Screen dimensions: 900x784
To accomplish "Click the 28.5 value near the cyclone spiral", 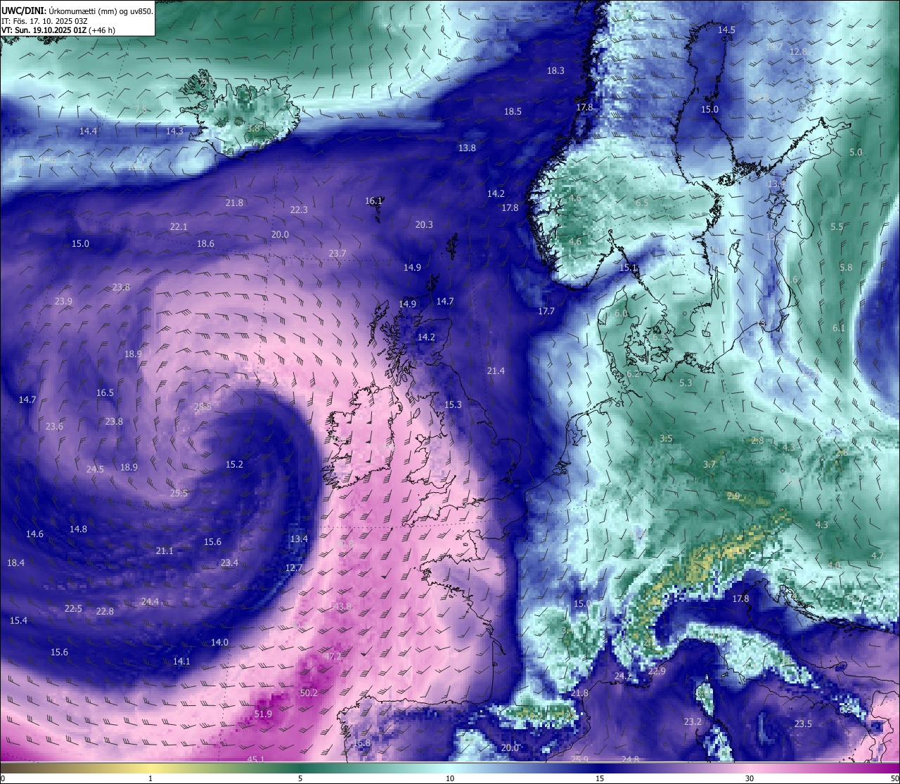I will click(x=202, y=406).
